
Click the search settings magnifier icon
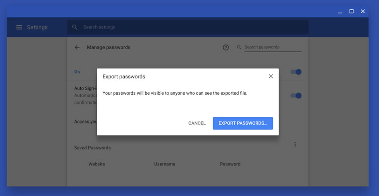(x=75, y=27)
